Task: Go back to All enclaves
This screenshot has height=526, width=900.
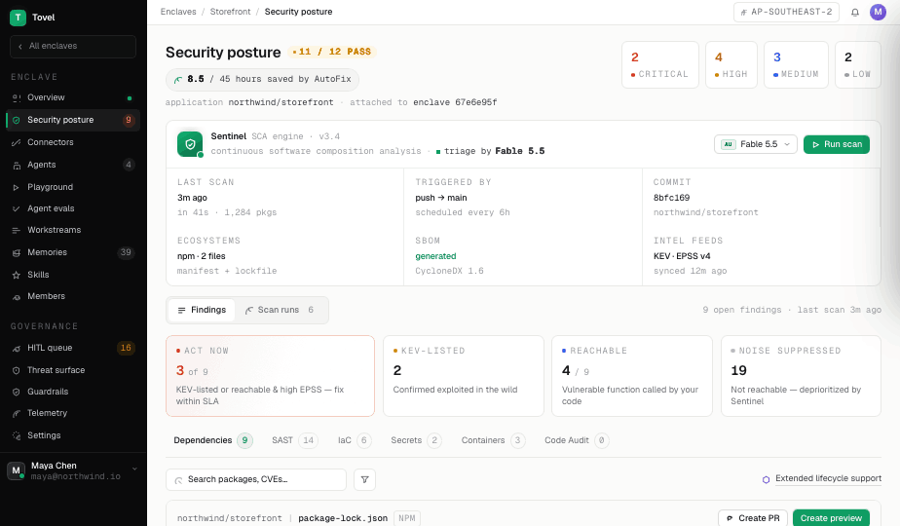Action: click(x=73, y=46)
